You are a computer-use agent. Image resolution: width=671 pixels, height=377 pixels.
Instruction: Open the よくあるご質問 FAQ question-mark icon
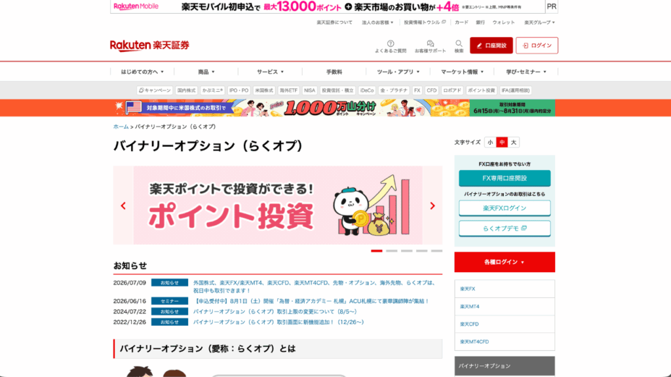[x=391, y=44]
